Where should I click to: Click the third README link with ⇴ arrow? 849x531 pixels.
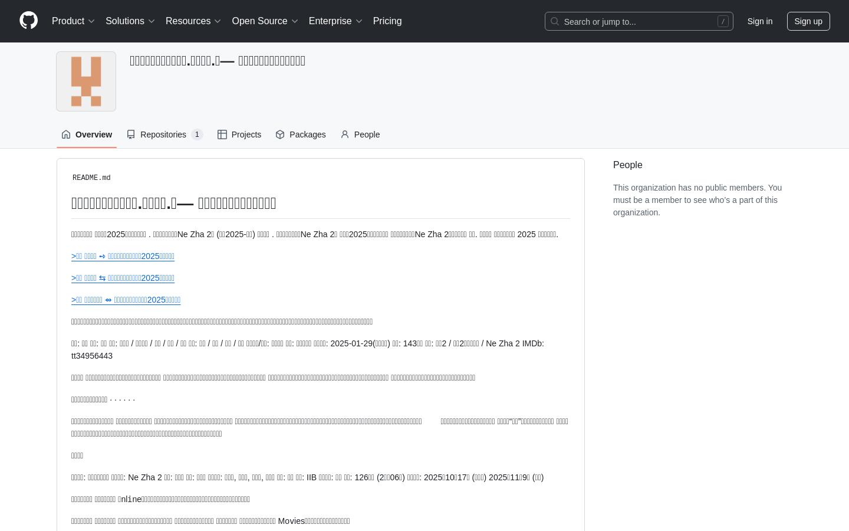(126, 300)
